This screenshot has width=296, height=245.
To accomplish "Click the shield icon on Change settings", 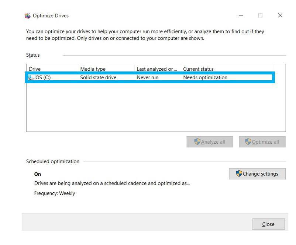I will pyautogui.click(x=239, y=174).
